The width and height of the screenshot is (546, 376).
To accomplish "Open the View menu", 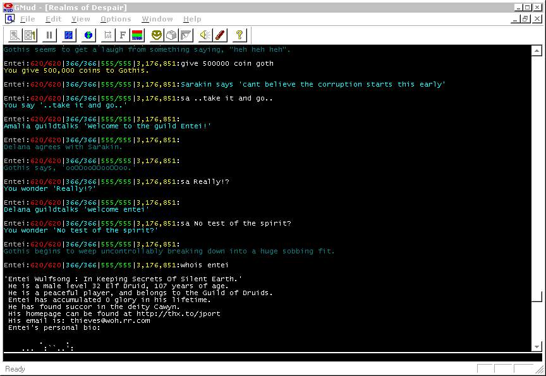I will [80, 19].
